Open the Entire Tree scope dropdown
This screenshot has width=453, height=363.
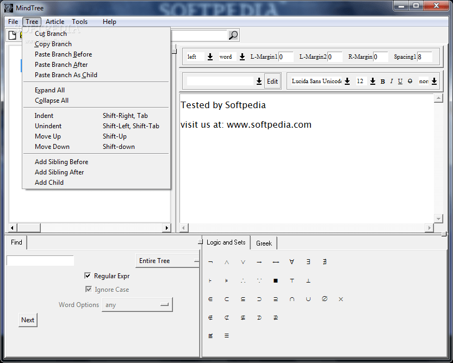167,261
